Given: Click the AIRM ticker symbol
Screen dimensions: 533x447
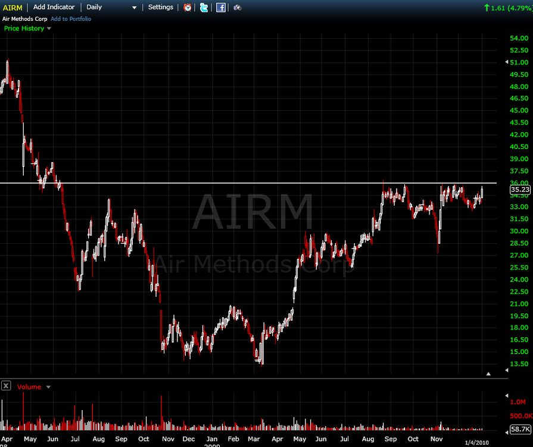Looking at the screenshot, I should click(13, 8).
